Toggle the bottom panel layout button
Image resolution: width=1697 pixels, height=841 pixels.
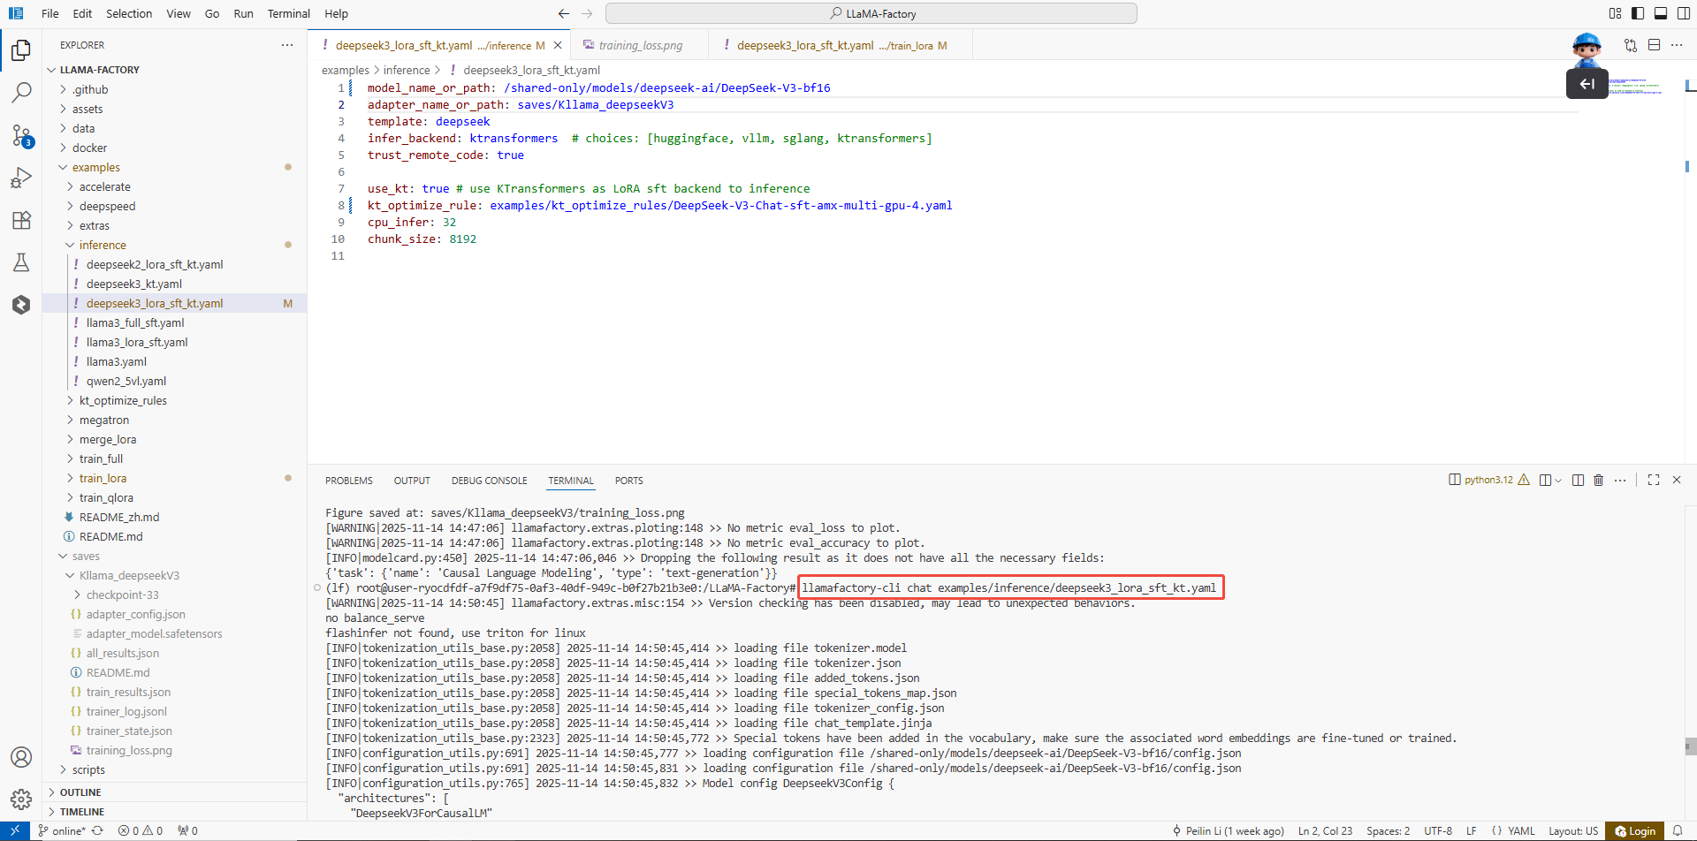coord(1661,13)
